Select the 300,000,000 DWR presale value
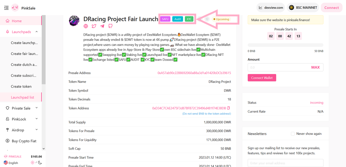Viewport: 346px width, 167px height. [219, 131]
